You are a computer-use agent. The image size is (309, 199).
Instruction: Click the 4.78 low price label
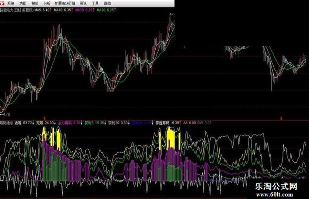[x=6, y=114]
